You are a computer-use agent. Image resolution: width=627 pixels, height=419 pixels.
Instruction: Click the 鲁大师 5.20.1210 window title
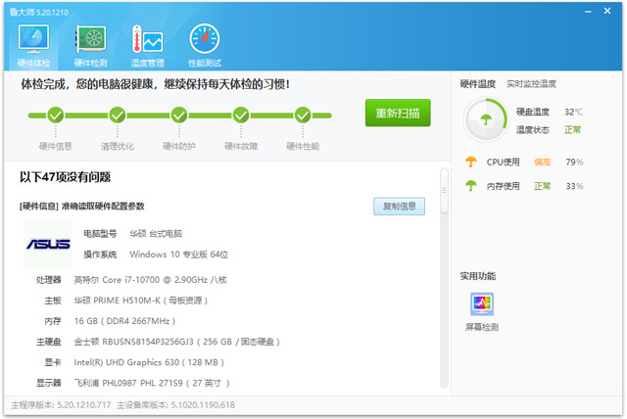pos(39,13)
